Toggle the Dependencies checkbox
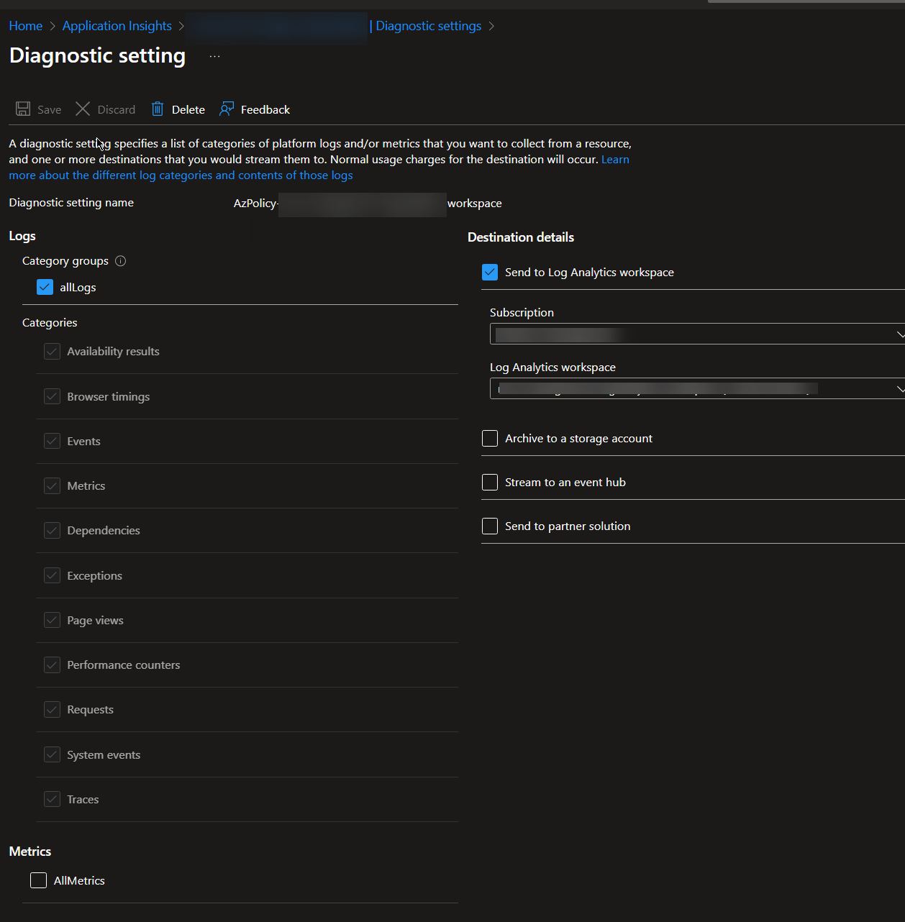The image size is (905, 922). pos(52,531)
